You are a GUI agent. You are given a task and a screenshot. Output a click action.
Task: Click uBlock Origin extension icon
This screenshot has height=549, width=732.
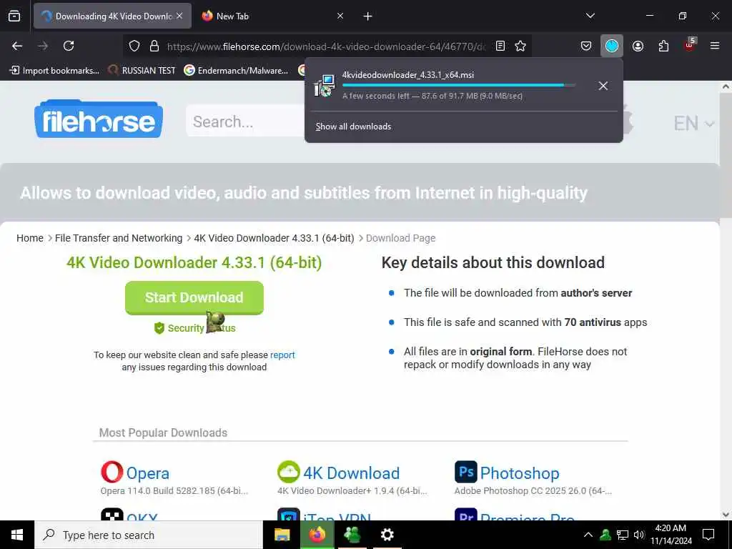point(690,45)
